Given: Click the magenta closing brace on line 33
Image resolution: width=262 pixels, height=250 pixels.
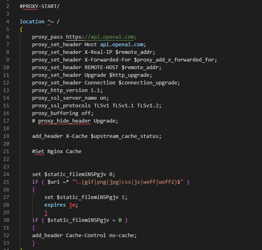Looking at the screenshot, I should pyautogui.click(x=34, y=243).
